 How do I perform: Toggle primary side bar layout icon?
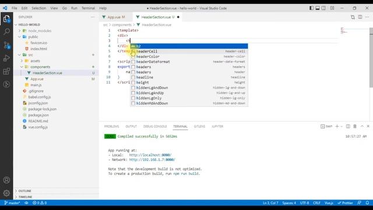pos(311,8)
